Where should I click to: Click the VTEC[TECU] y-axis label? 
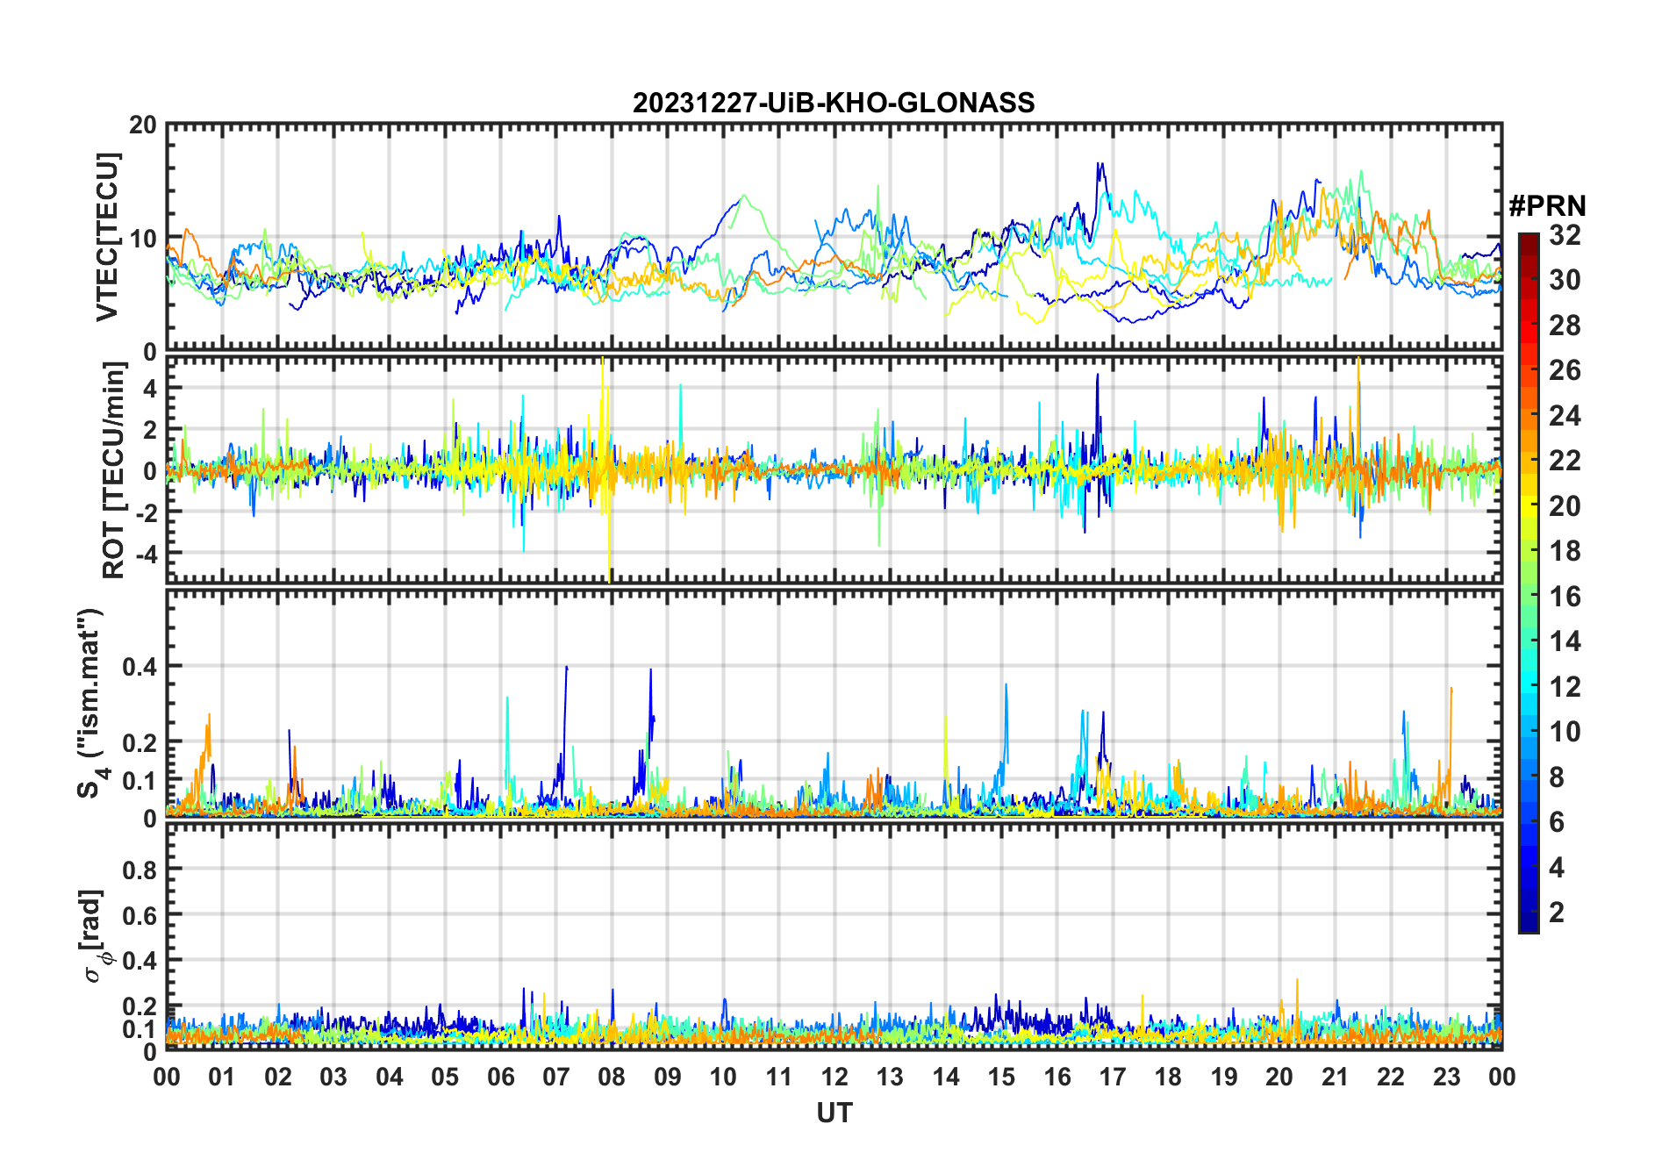coord(108,238)
